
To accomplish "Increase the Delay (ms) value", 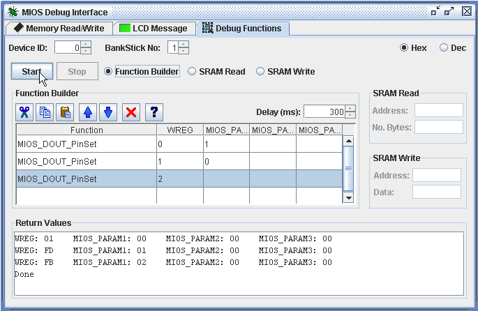I will point(350,109).
